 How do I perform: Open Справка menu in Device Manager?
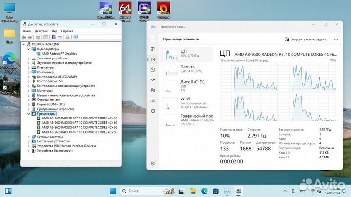click(x=67, y=31)
